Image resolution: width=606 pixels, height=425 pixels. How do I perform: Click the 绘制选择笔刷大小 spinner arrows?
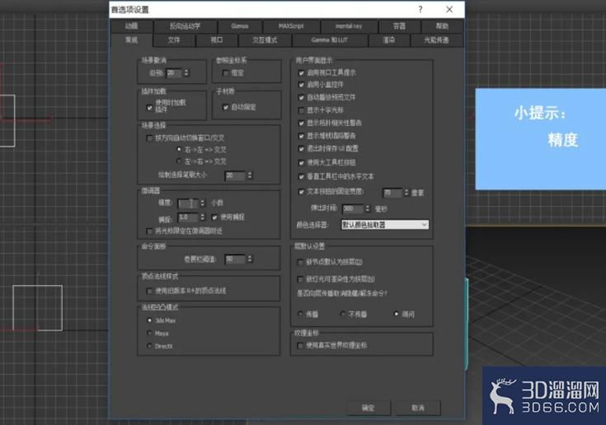250,175
